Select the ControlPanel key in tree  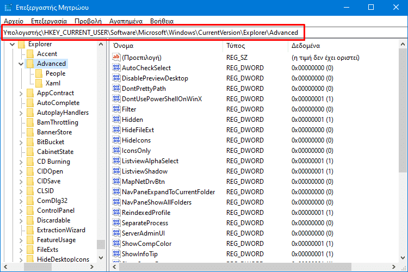[55, 211]
